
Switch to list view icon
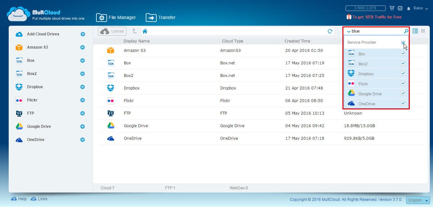pyautogui.click(x=415, y=31)
